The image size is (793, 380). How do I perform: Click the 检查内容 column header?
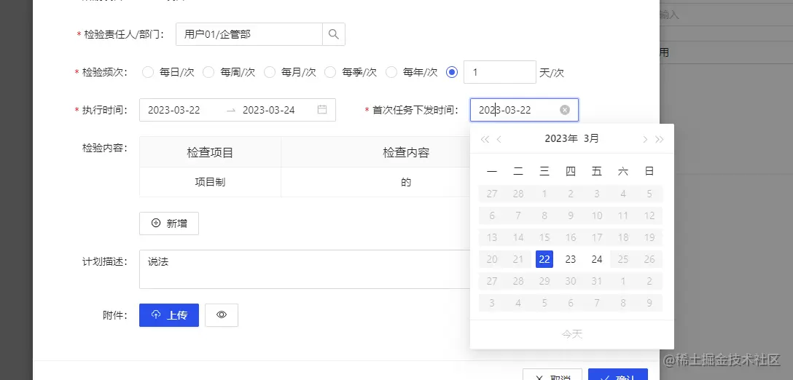406,153
